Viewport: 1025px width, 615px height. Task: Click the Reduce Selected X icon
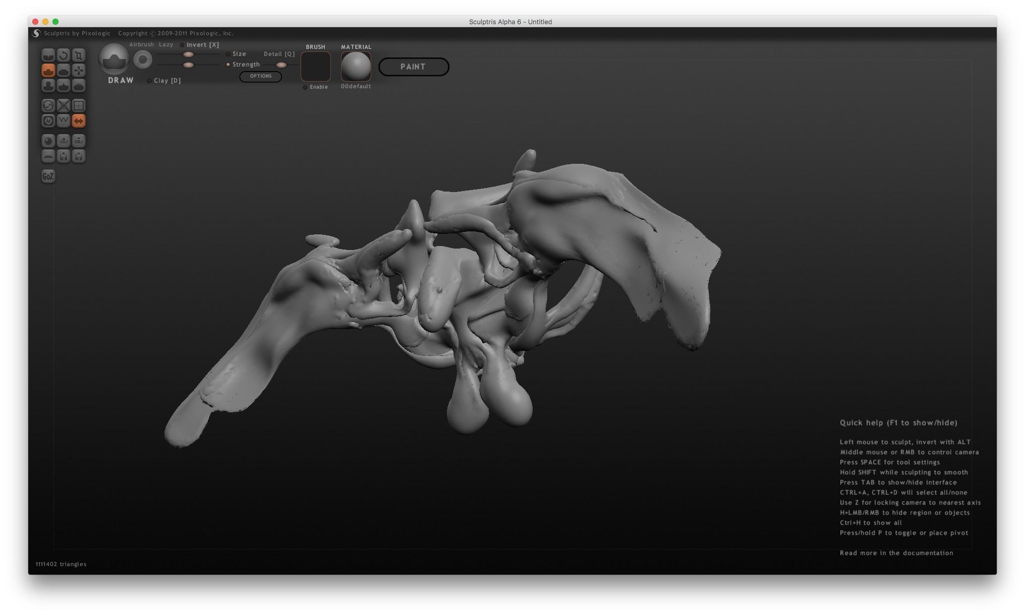coord(63,105)
